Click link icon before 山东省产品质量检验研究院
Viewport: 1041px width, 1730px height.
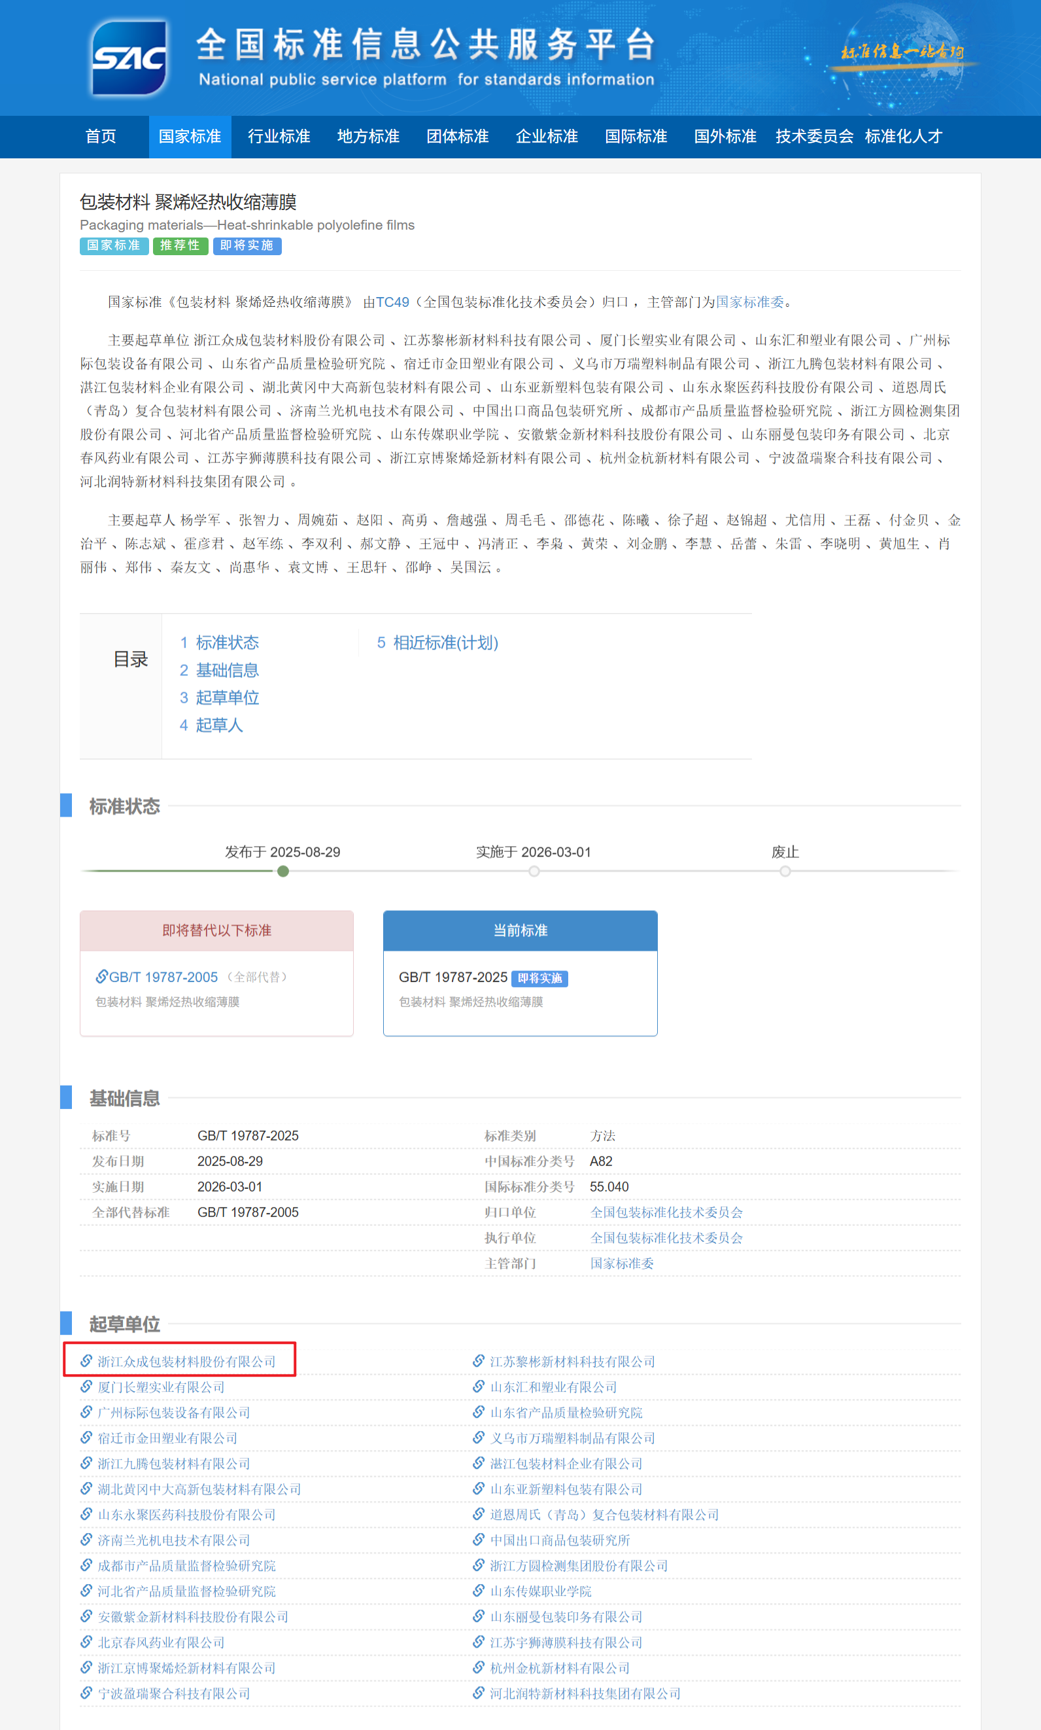pos(479,1411)
